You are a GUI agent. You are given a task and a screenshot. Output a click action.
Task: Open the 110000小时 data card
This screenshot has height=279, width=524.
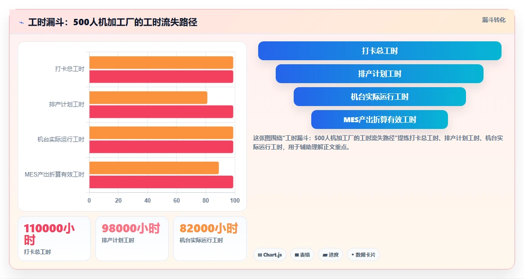54,238
